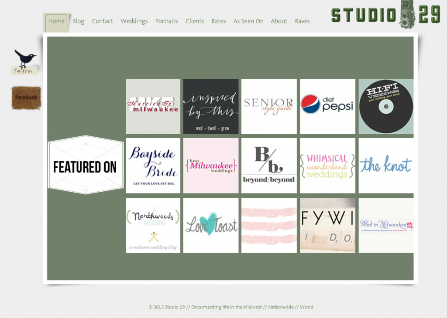Click the Featured On badge
447x318 pixels.
click(86, 165)
